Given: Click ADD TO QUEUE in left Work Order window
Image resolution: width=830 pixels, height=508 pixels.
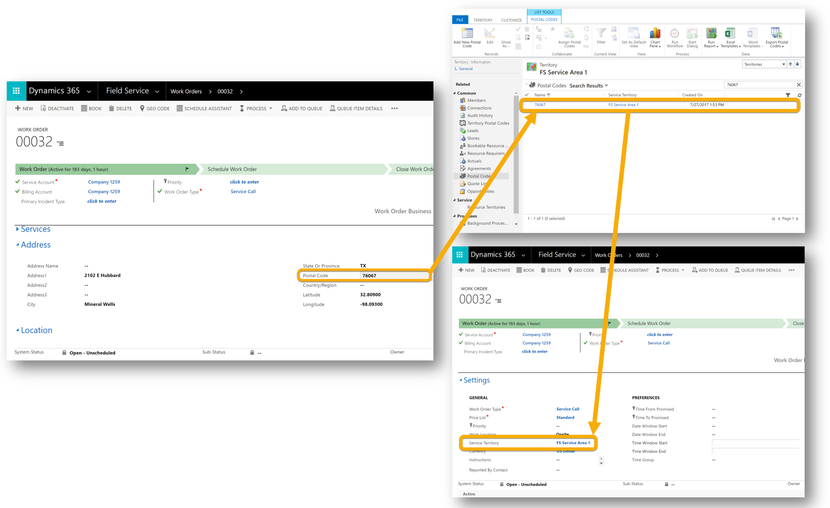Looking at the screenshot, I should click(x=302, y=109).
